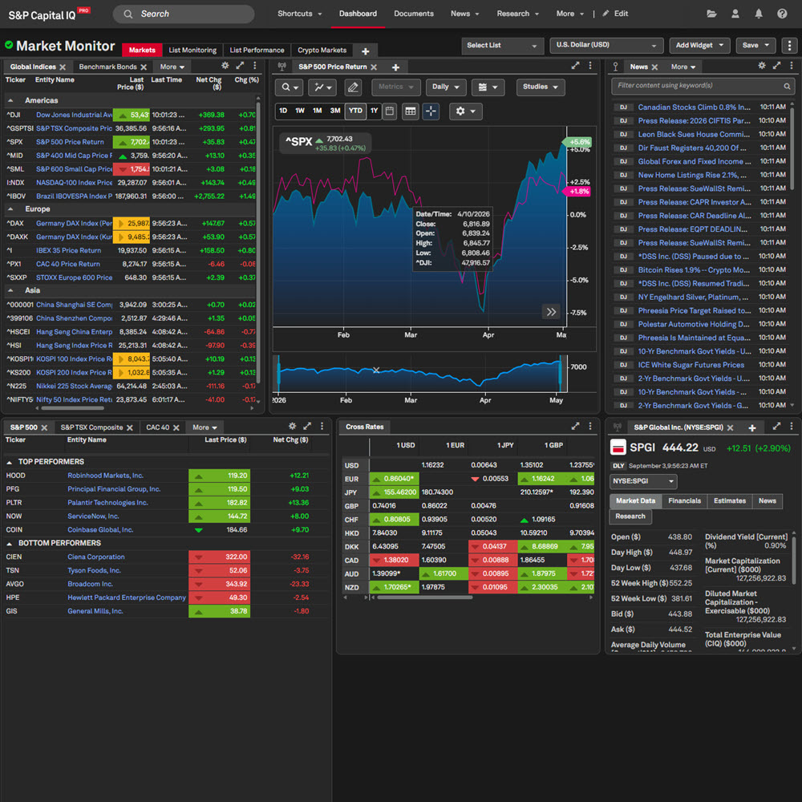Open the chart search dropdown
This screenshot has height=802, width=802.
pos(289,87)
